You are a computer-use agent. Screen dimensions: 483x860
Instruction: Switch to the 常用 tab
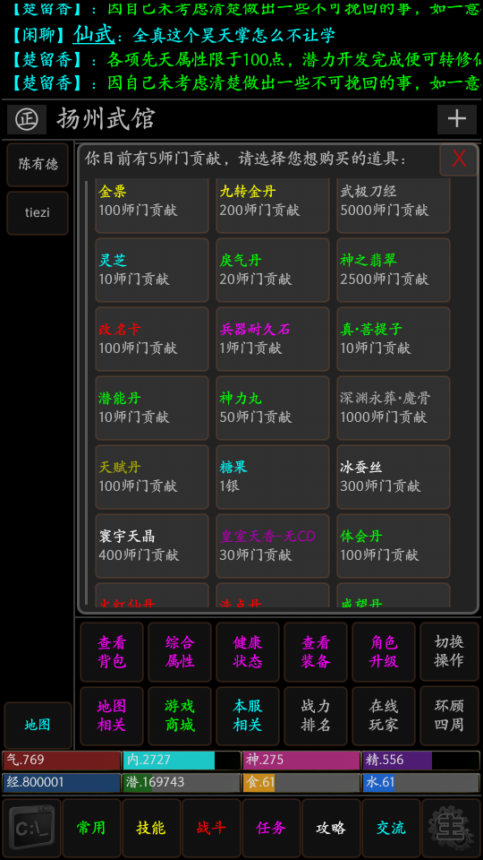coord(91,827)
